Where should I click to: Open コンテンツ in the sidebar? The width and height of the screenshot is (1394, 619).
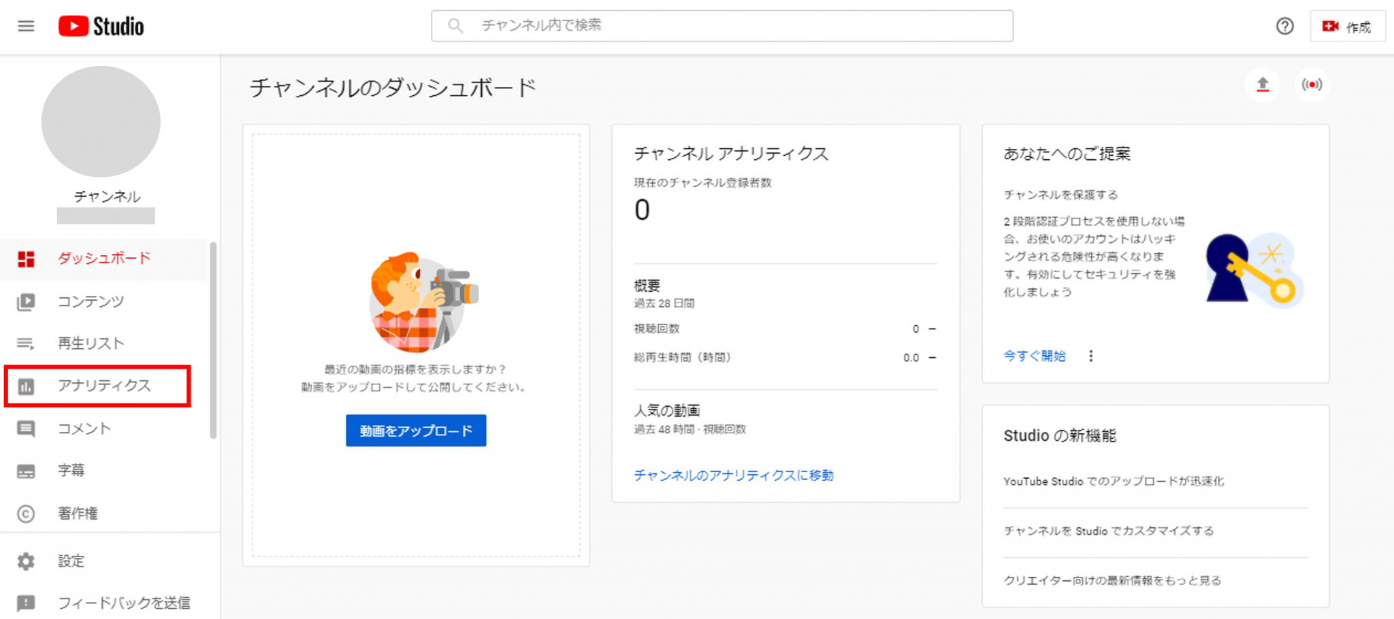click(x=91, y=301)
